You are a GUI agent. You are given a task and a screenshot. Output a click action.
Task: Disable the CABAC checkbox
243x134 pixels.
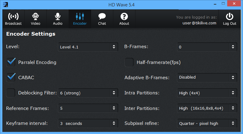pyautogui.click(x=11, y=78)
